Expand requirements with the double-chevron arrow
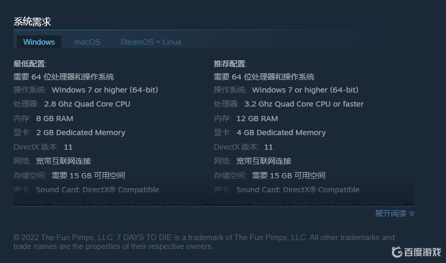The image size is (446, 263). (412, 214)
